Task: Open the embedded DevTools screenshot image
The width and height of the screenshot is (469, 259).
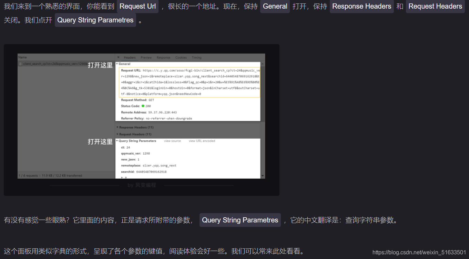Action: [x=142, y=120]
